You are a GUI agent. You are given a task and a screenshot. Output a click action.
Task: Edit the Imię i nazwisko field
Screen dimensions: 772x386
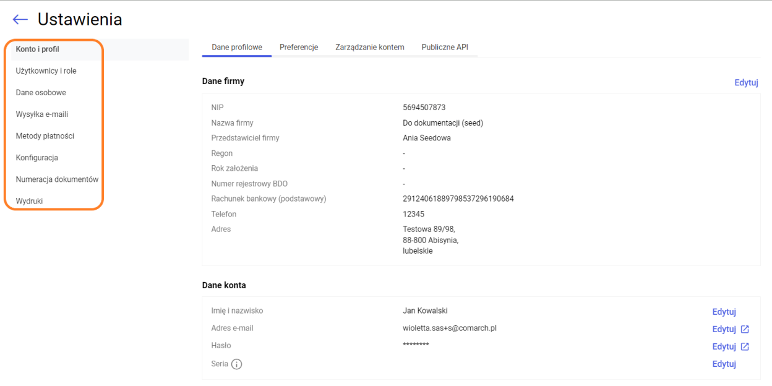[x=724, y=312]
